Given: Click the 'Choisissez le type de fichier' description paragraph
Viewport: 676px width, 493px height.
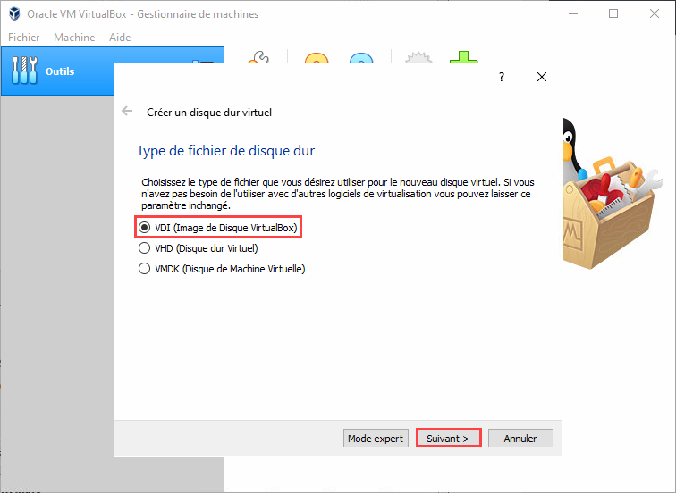Looking at the screenshot, I should (338, 194).
